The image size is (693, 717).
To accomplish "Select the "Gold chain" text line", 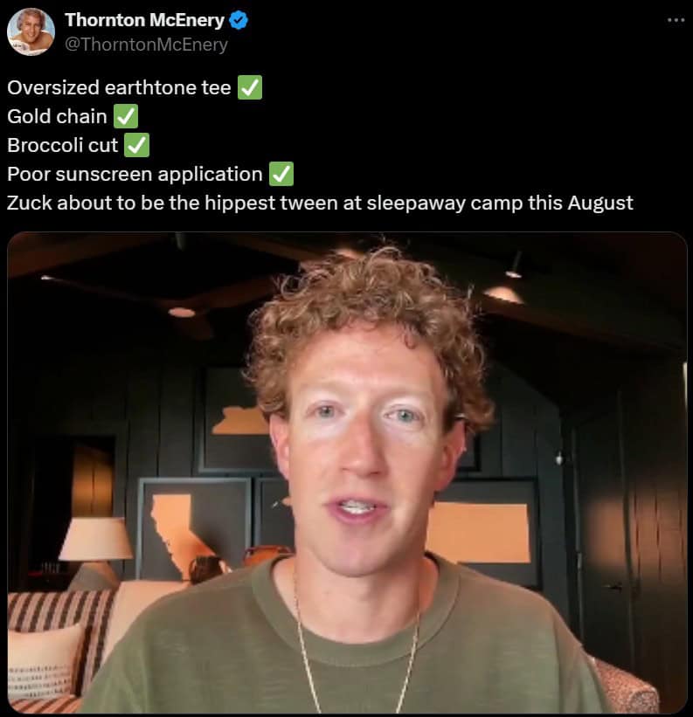I will (57, 116).
